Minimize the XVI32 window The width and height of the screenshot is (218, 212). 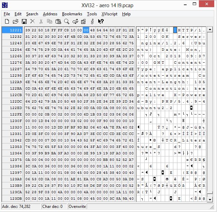[x=185, y=5]
